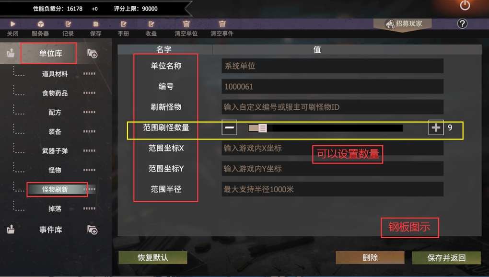The width and height of the screenshot is (489, 277).
Task: Click the 保存 save icon
Action: coord(96,24)
